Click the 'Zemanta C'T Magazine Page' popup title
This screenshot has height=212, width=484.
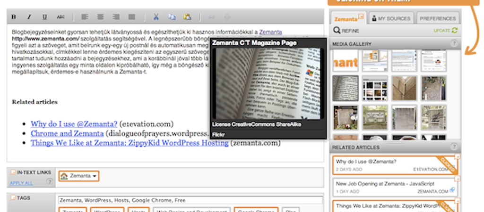254,43
